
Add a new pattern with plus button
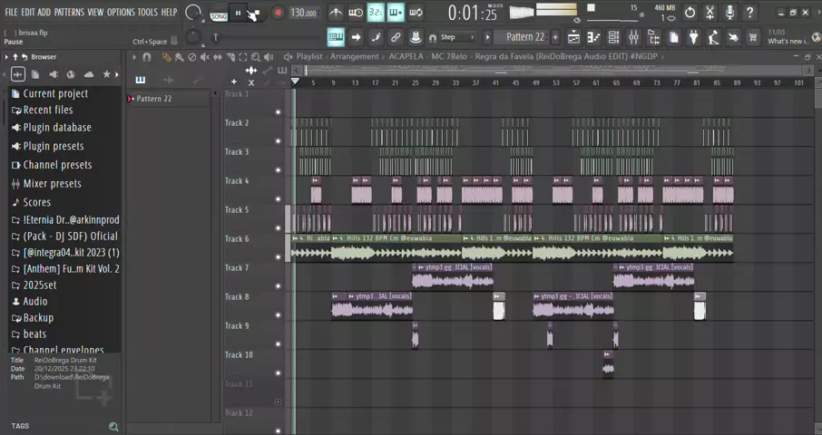click(x=555, y=37)
